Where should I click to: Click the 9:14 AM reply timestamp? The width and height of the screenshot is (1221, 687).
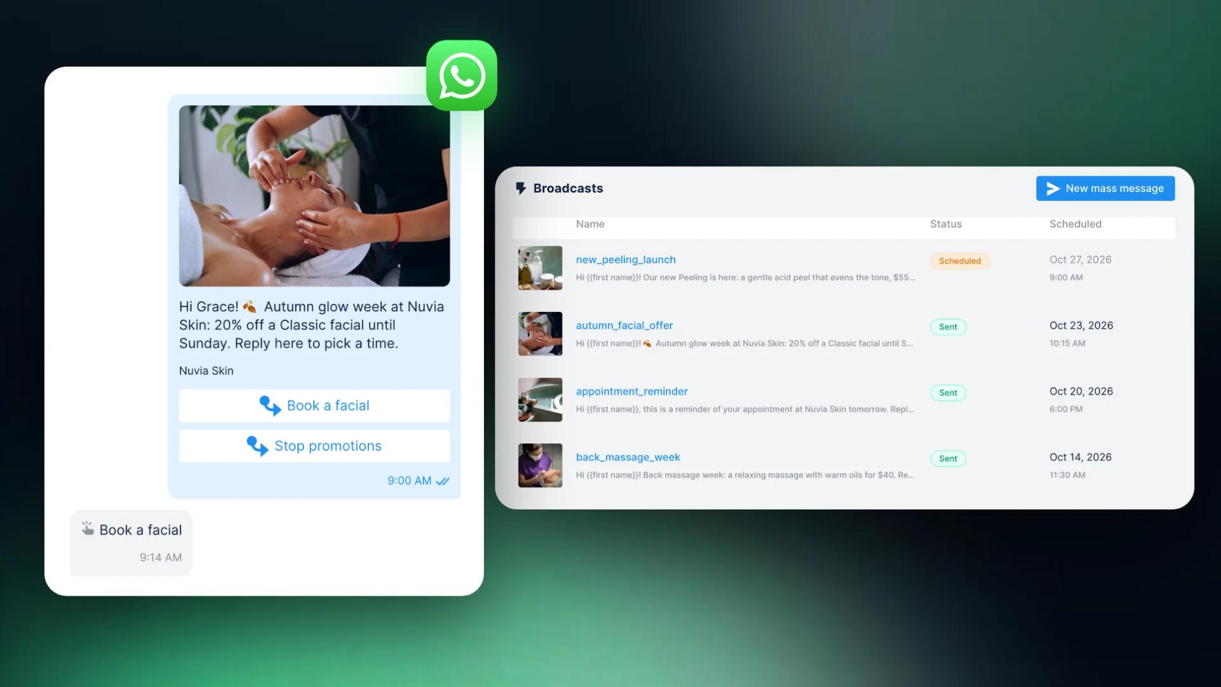[x=161, y=558]
